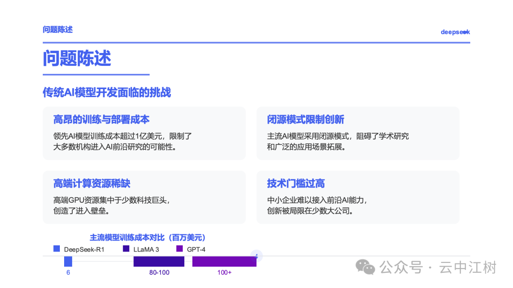Click the DeepSeek-R1 legend color swatch
The image size is (513, 288).
[57, 249]
